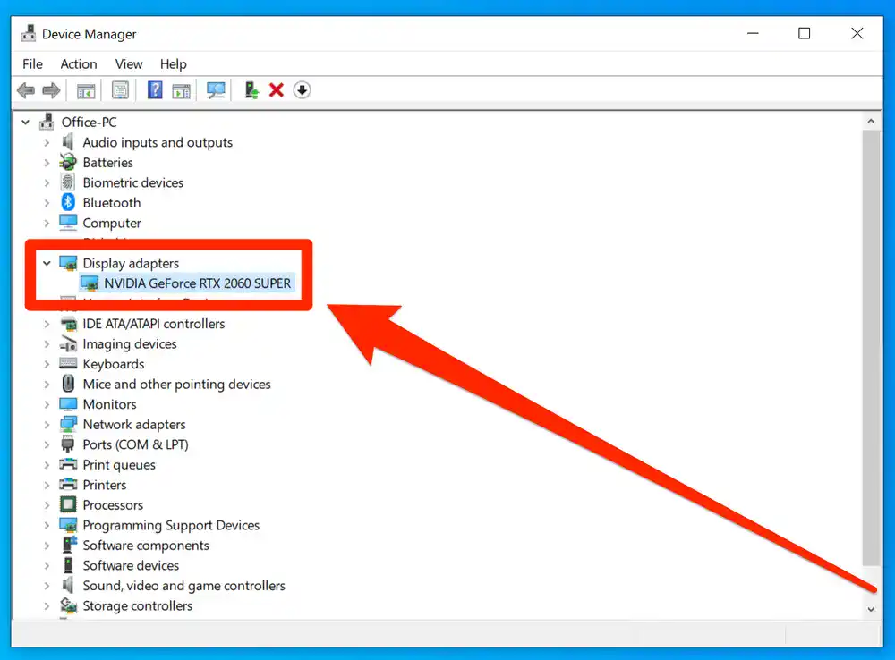Click the Imaging devices camera icon
This screenshot has width=895, height=660.
pos(68,343)
